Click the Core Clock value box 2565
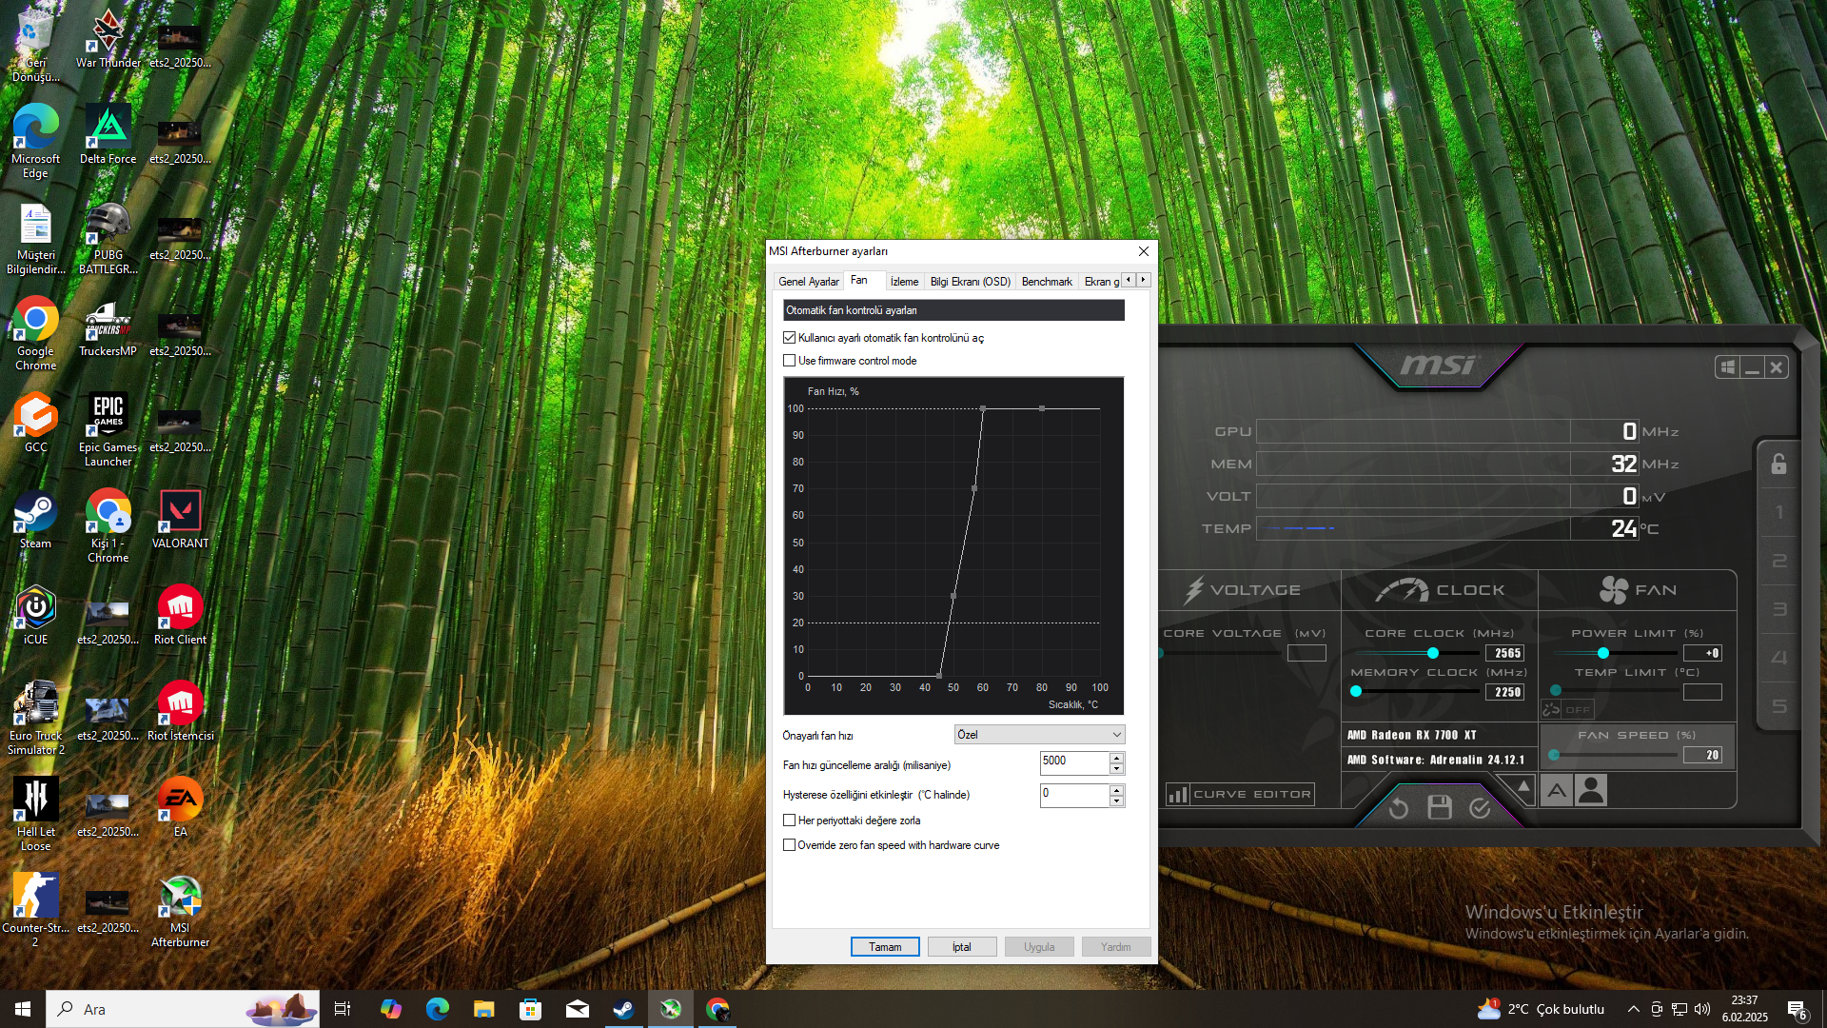Screen dimensions: 1827x1028 (1505, 653)
